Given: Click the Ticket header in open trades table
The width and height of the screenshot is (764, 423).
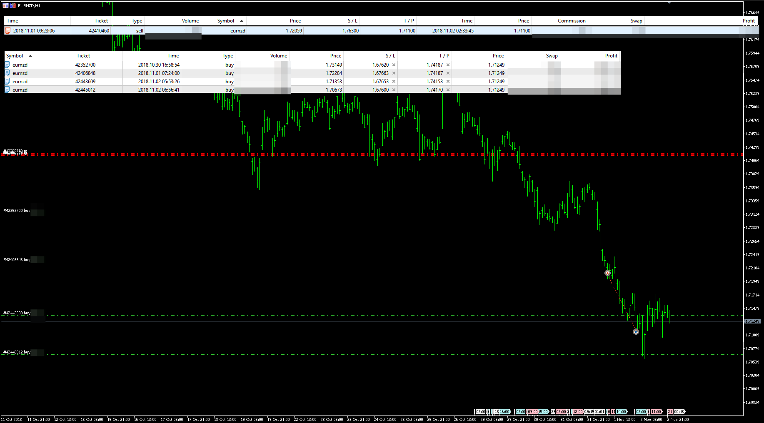Looking at the screenshot, I should 83,56.
